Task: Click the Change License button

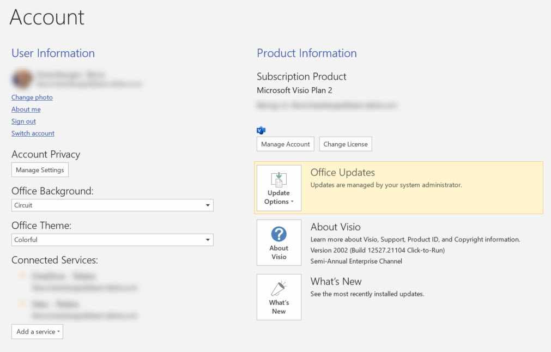Action: [346, 144]
